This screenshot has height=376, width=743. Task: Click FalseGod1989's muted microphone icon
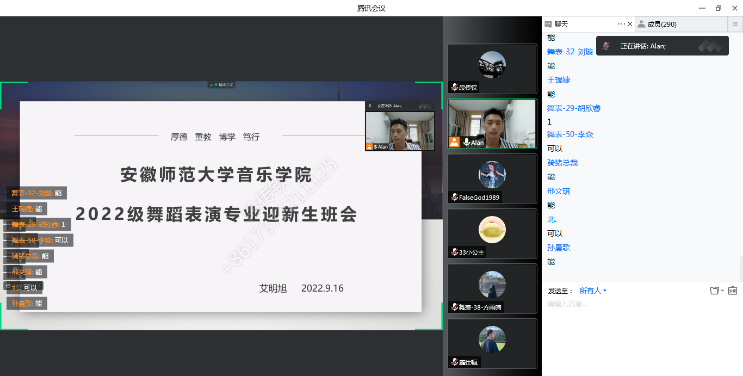454,198
